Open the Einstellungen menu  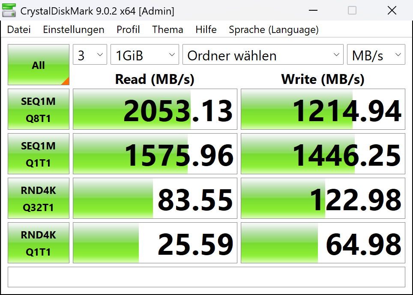point(74,30)
